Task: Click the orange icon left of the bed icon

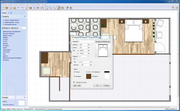Action: click(38, 8)
